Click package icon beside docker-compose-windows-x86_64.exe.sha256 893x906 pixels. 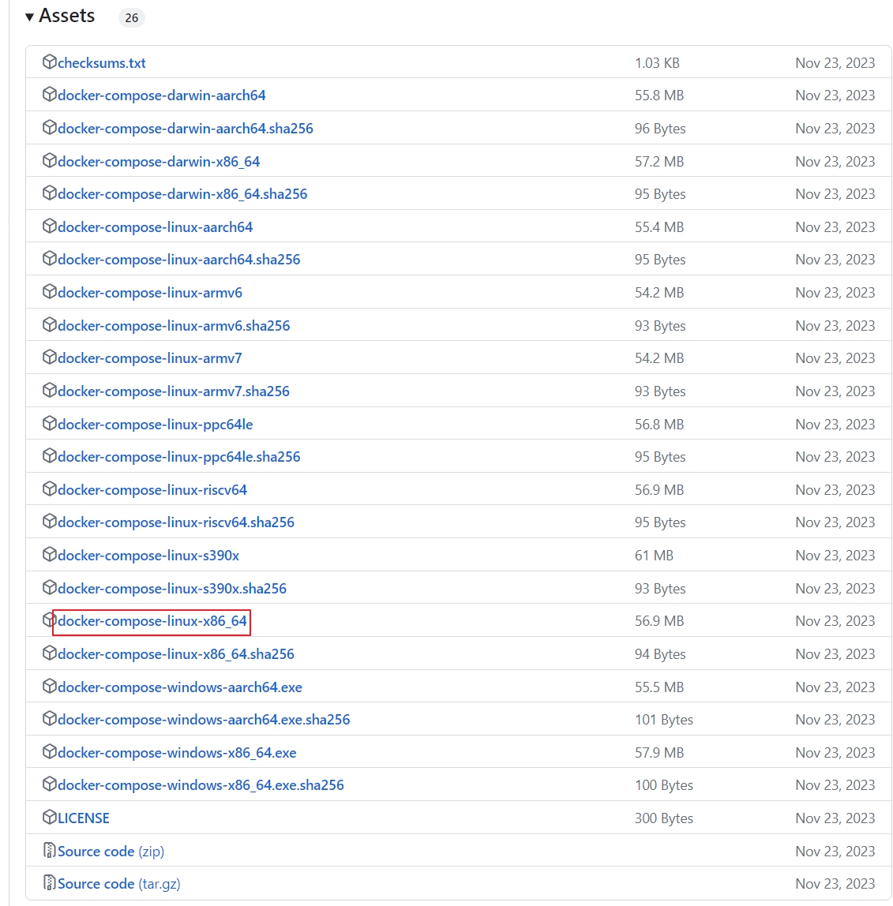point(49,784)
